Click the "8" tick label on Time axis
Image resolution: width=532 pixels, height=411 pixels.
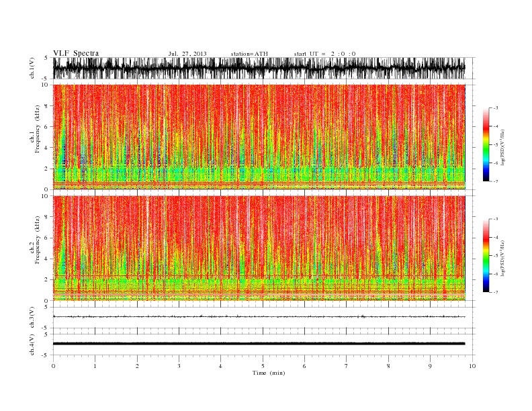point(388,366)
